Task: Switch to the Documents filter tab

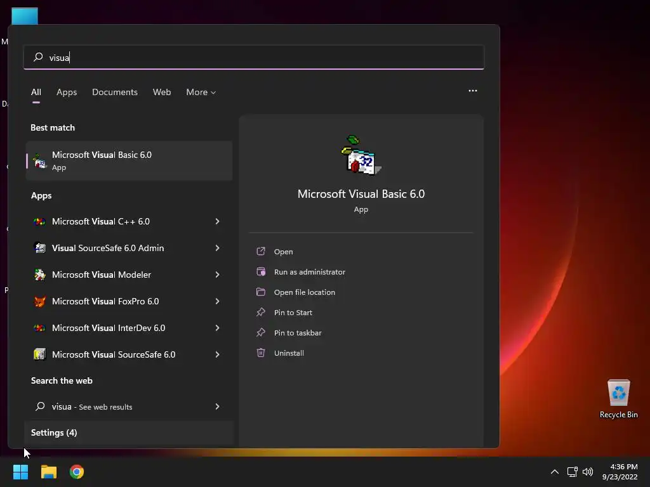Action: 115,92
